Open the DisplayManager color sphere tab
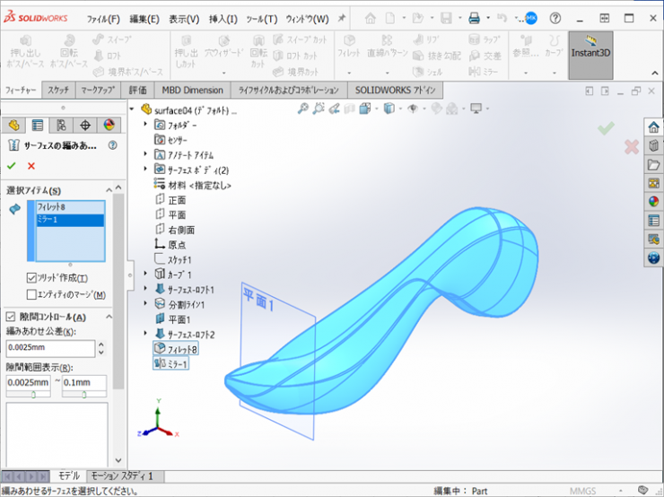The image size is (664, 497). (x=109, y=126)
